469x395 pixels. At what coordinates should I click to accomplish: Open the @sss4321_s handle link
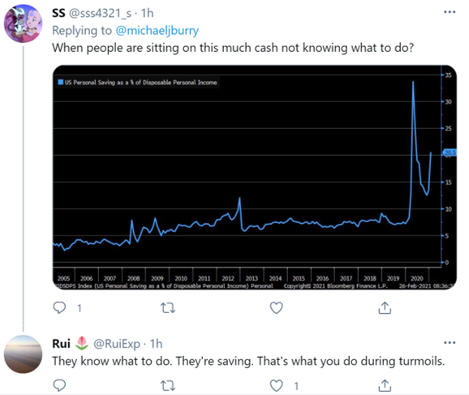point(100,14)
